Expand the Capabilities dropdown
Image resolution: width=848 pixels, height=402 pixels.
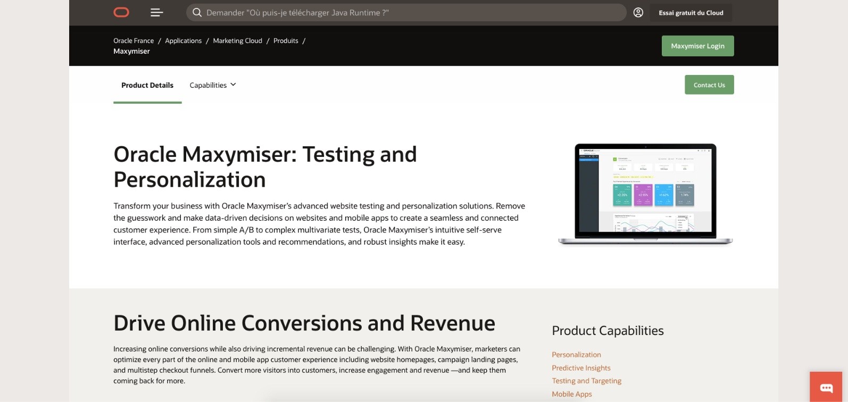click(x=213, y=85)
